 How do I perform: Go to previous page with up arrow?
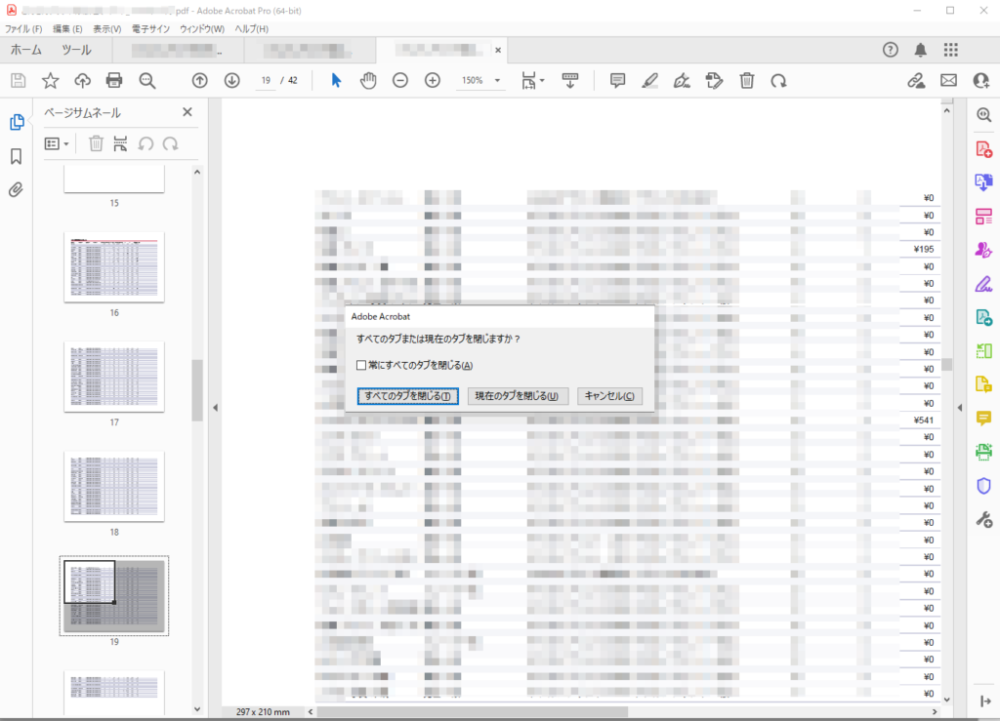[199, 81]
